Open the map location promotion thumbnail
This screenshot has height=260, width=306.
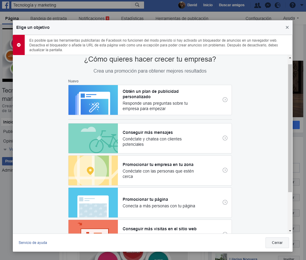pos(93,170)
